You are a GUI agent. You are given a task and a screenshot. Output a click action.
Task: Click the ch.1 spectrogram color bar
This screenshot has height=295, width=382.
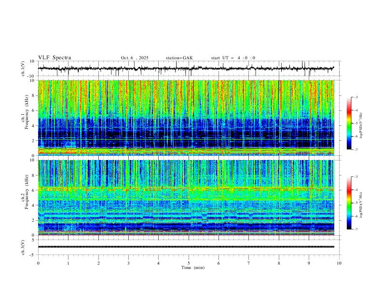tap(349, 123)
